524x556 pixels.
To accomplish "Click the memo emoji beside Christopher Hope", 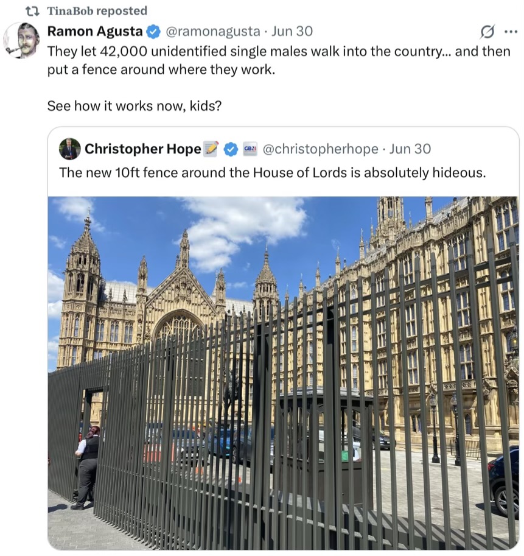I will pyautogui.click(x=211, y=149).
